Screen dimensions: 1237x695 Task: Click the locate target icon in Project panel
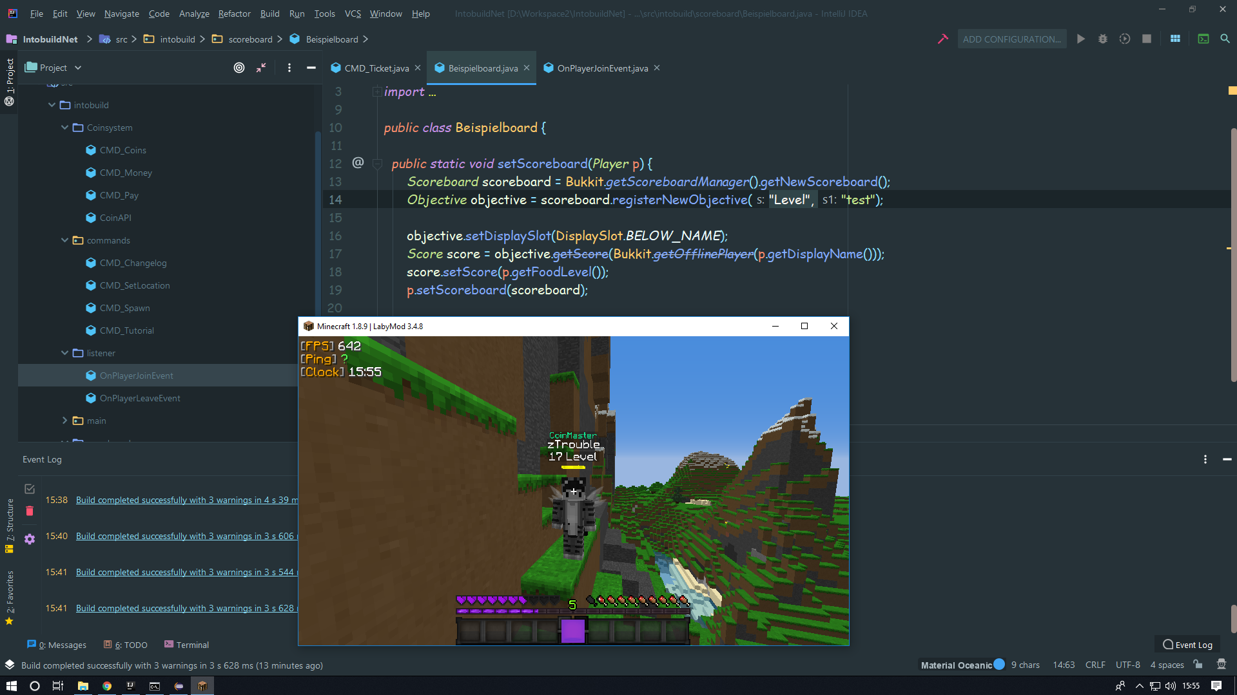click(x=239, y=68)
